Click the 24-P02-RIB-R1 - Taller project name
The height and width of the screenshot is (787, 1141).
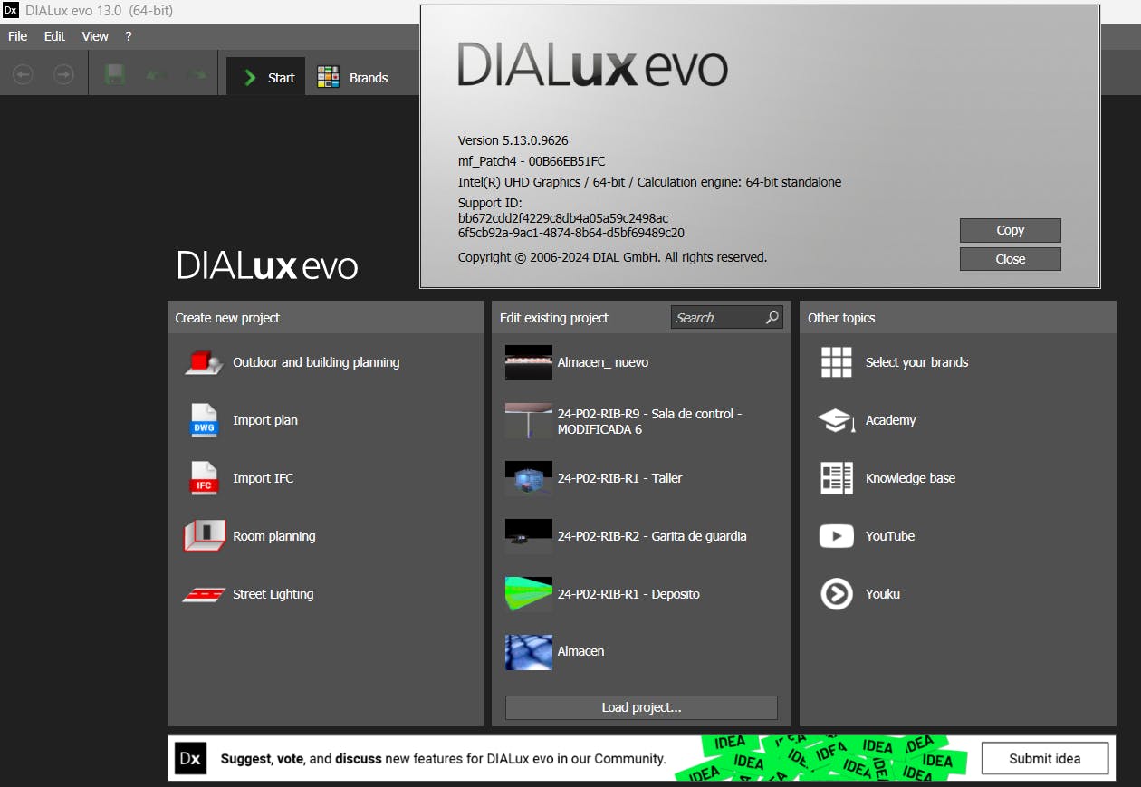(x=620, y=478)
